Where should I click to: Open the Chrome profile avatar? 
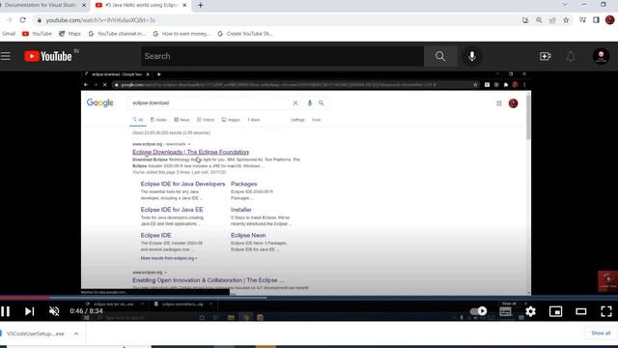[x=609, y=19]
